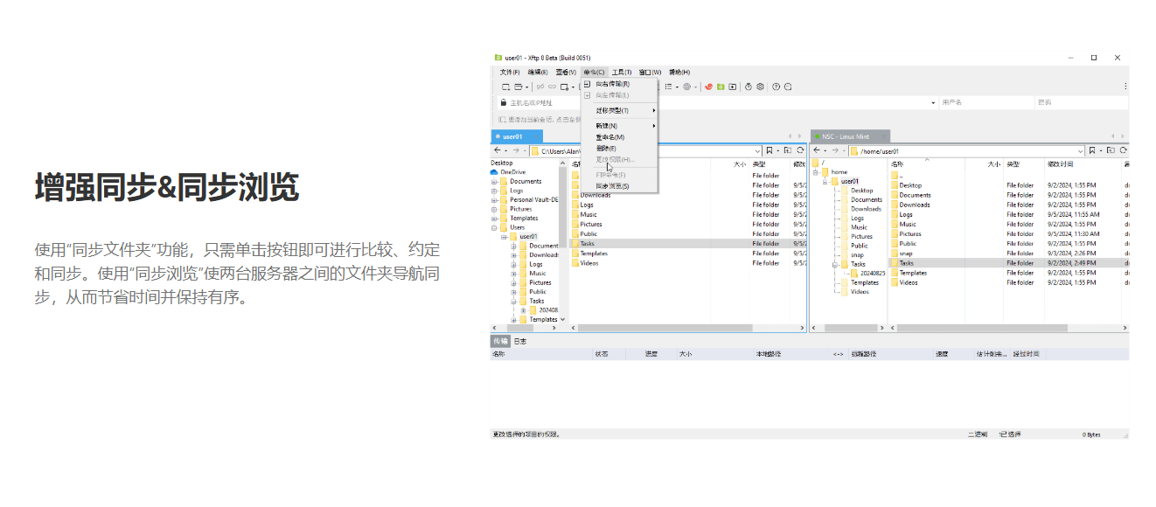1156x507 pixels.
Task: Open the 编辑(E) menu
Action: click(x=538, y=72)
